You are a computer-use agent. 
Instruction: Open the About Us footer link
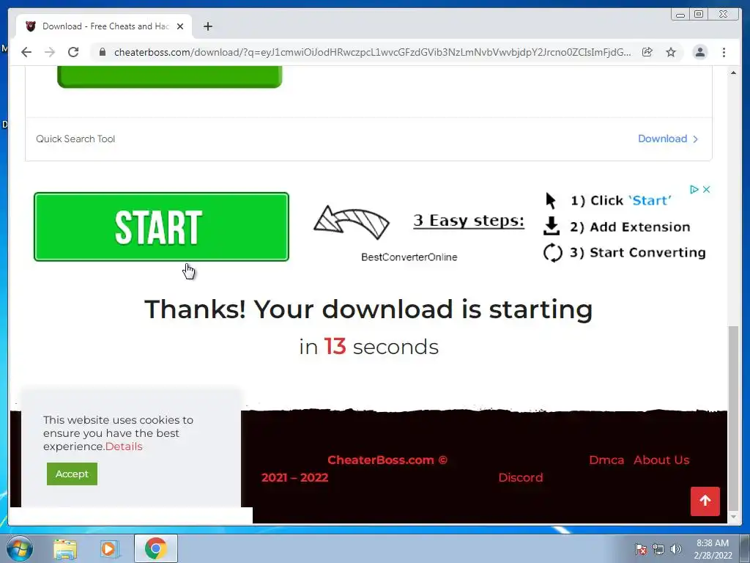[661, 460]
